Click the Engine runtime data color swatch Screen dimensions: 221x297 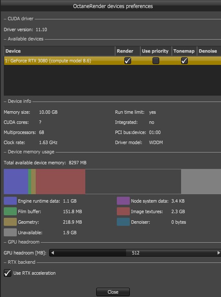coord(10,201)
